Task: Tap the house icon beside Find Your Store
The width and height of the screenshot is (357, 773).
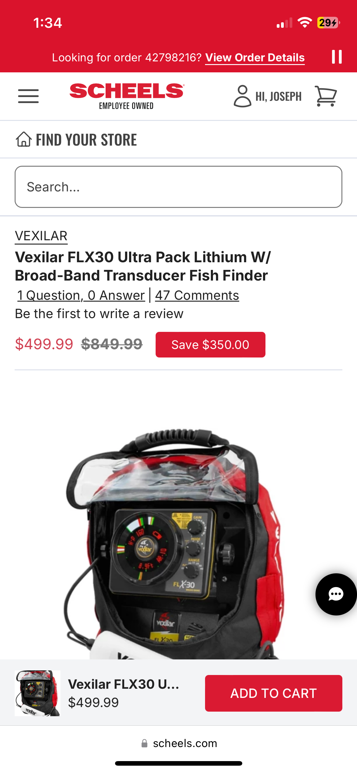Action: tap(23, 140)
